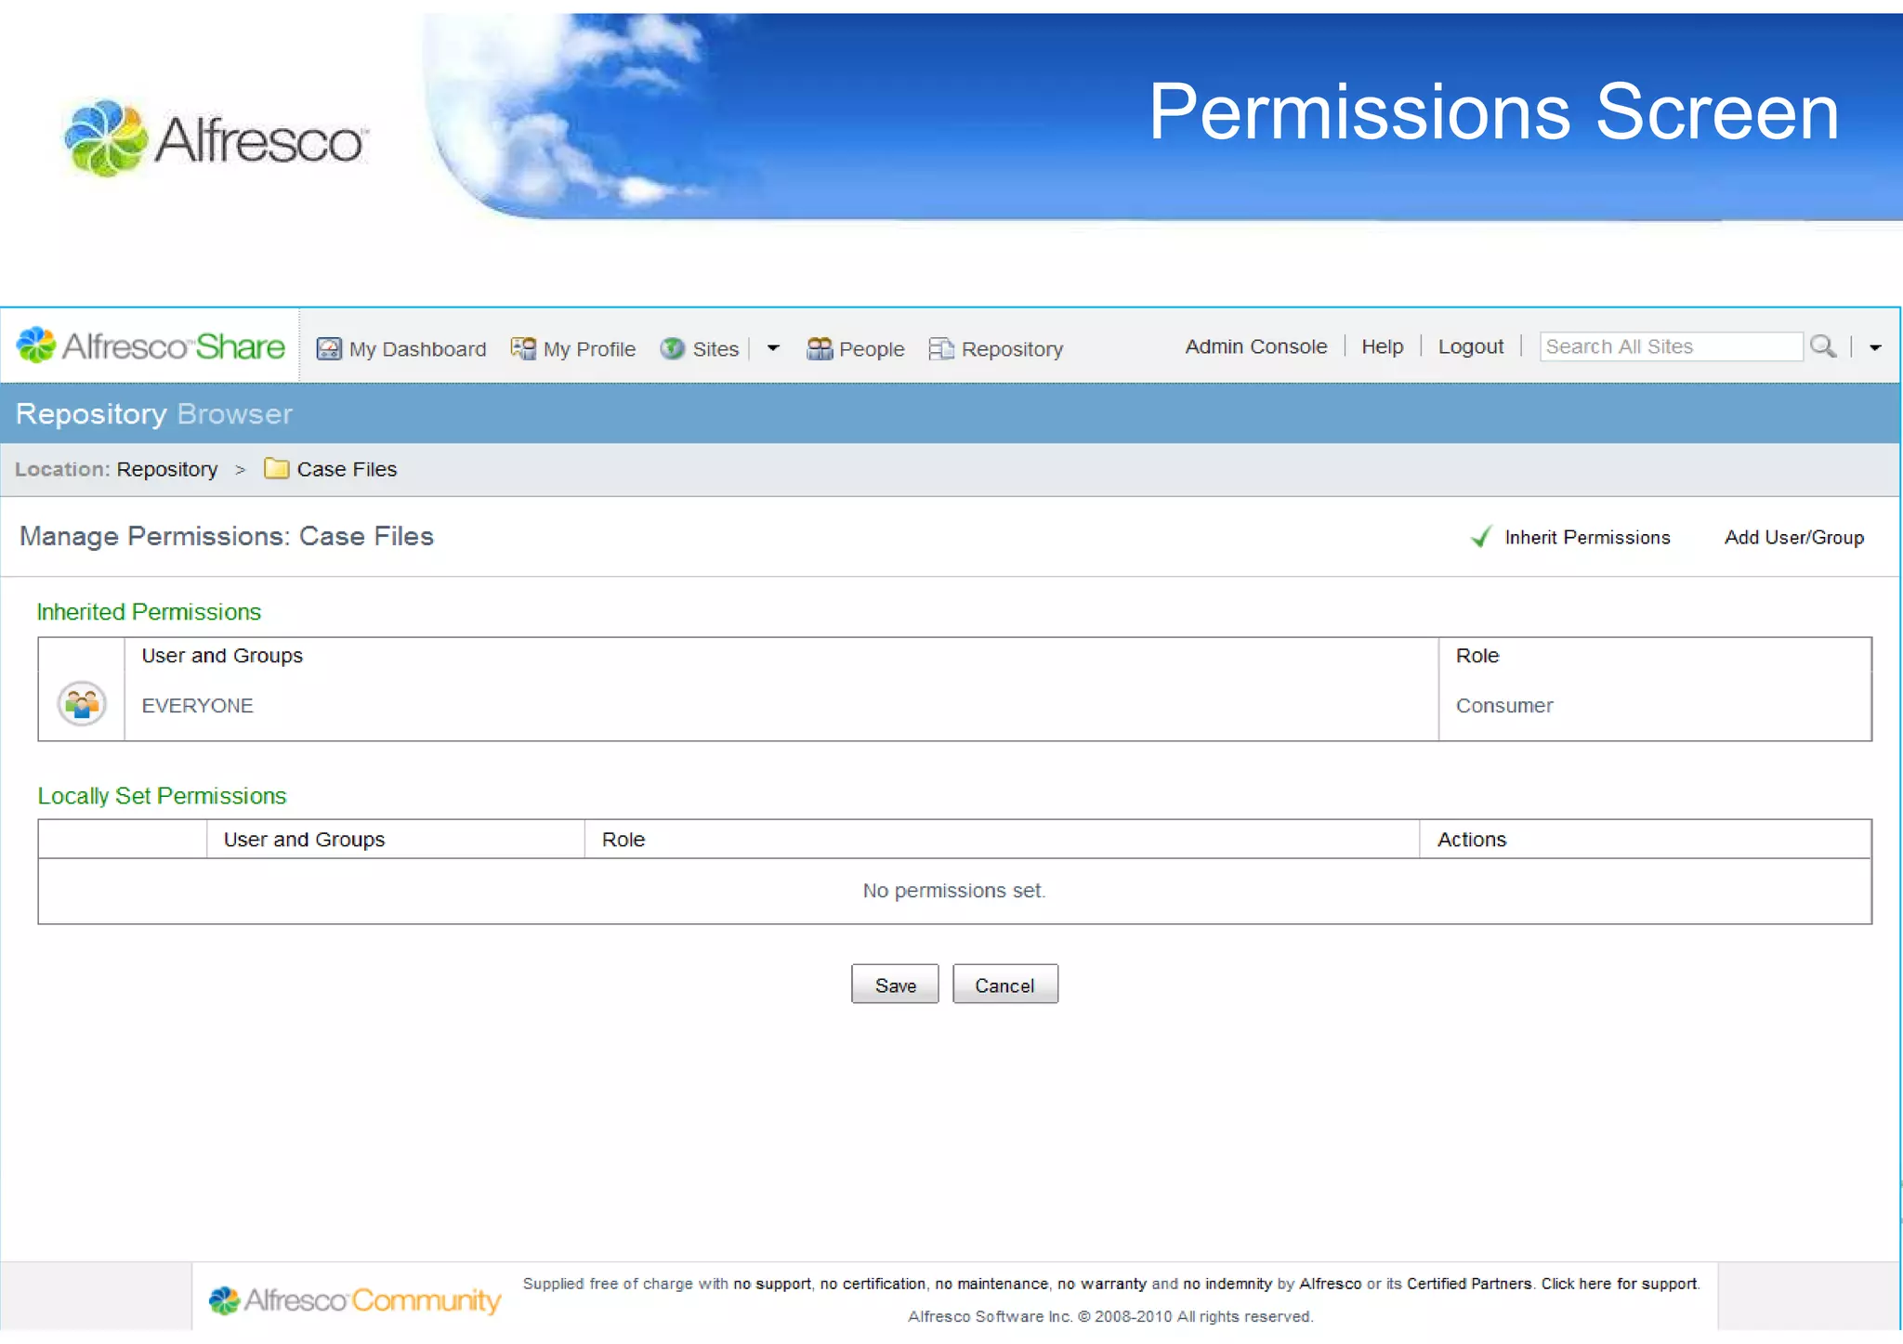The width and height of the screenshot is (1903, 1344).
Task: Click the Inherited Permissions heading
Action: [149, 612]
